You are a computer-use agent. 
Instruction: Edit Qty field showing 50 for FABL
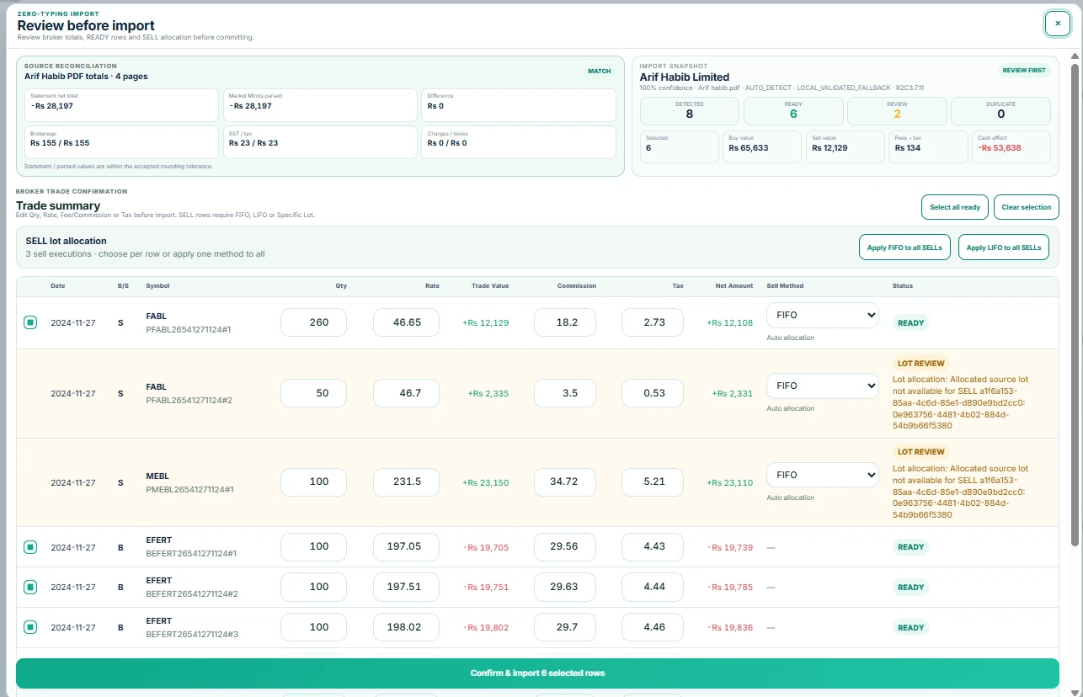pos(313,393)
